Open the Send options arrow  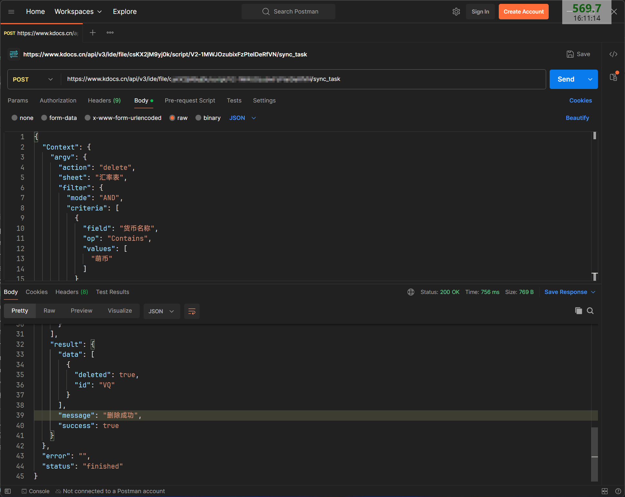[590, 79]
